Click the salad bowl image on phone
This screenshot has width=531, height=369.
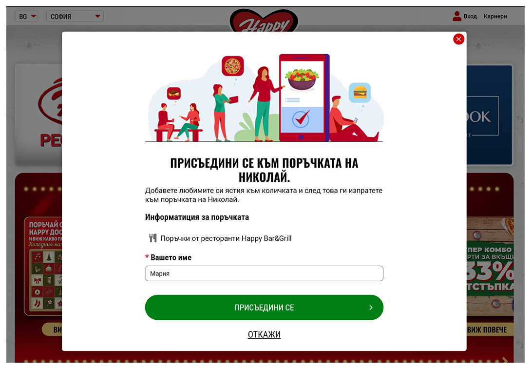tap(302, 79)
